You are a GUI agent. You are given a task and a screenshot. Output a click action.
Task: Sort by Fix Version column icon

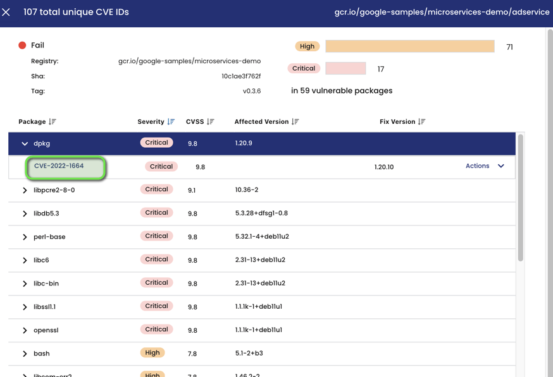pyautogui.click(x=422, y=122)
